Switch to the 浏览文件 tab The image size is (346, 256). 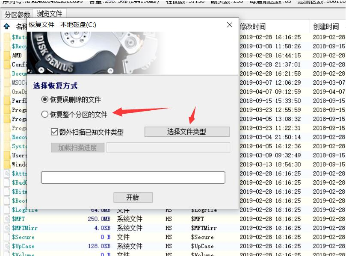click(x=50, y=14)
